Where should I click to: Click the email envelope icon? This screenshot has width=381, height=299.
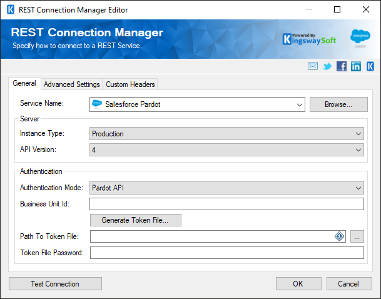pyautogui.click(x=312, y=66)
